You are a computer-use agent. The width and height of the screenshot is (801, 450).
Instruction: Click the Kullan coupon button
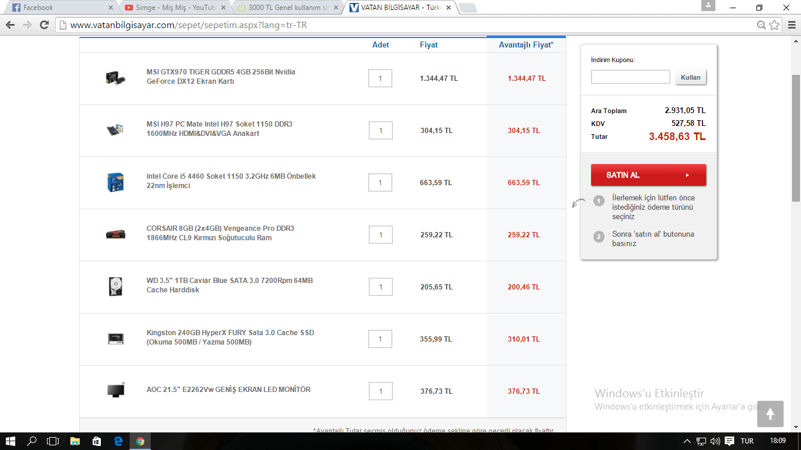tap(691, 77)
